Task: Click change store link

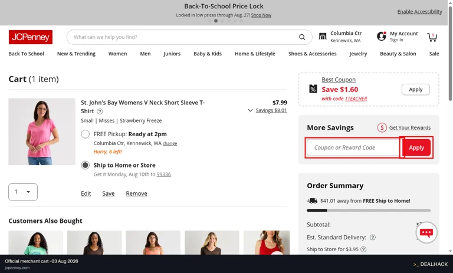Action: click(x=170, y=144)
